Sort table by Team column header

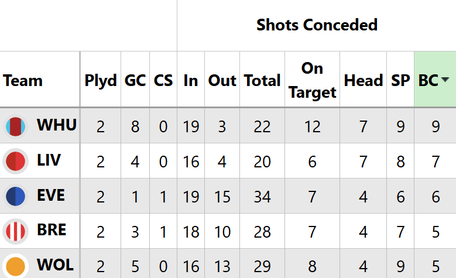click(x=23, y=81)
